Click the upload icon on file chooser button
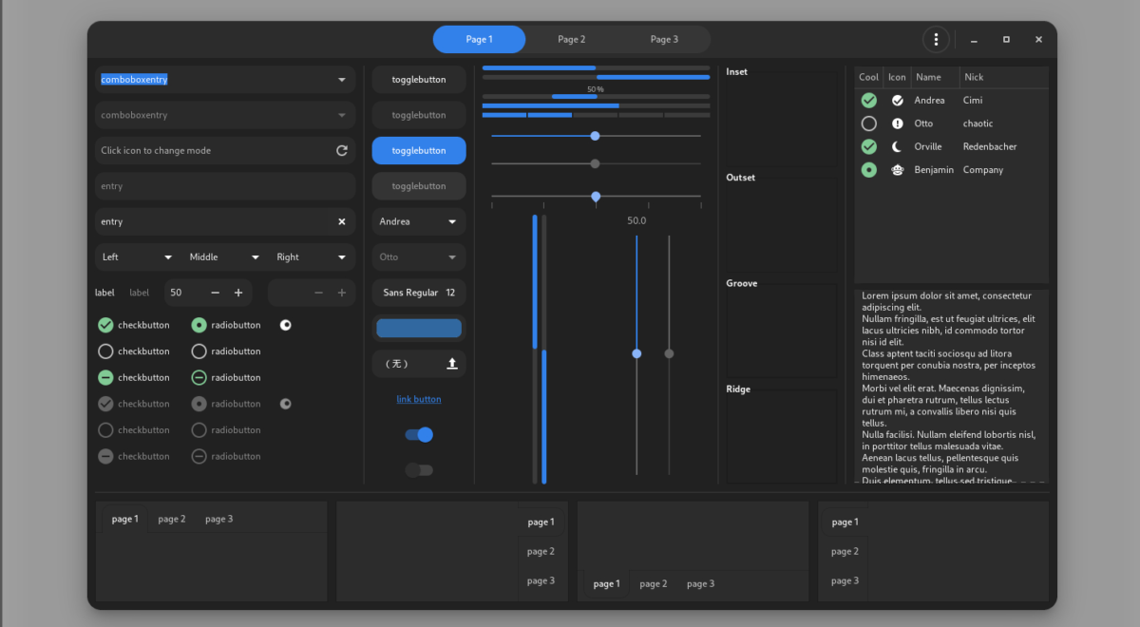1140x627 pixels. click(452, 364)
